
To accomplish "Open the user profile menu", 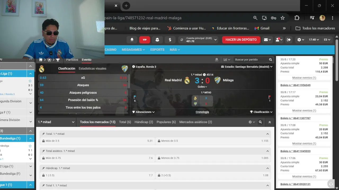I will (x=279, y=40).
